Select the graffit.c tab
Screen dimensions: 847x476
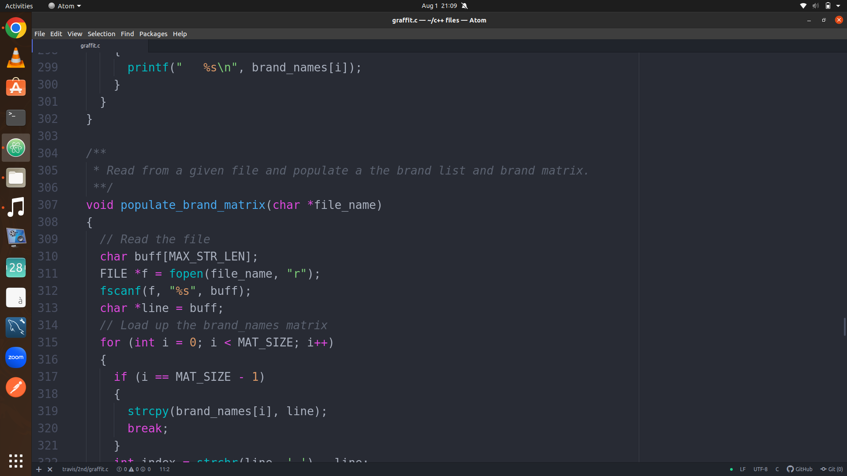coord(90,46)
